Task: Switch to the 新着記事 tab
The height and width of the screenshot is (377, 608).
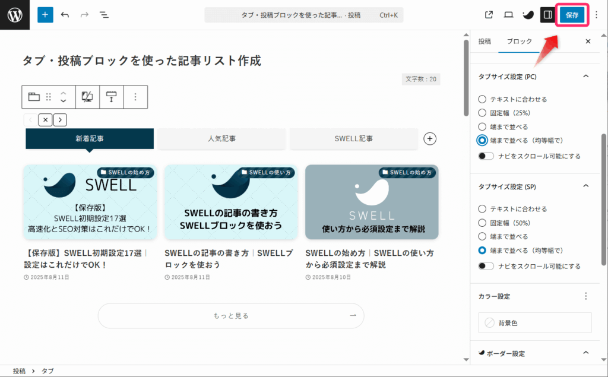Action: (90, 138)
